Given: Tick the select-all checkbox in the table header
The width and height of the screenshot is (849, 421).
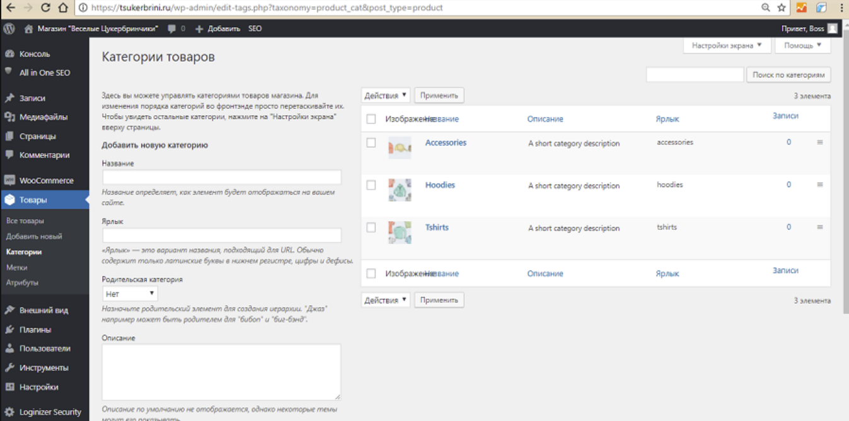Looking at the screenshot, I should click(x=371, y=119).
